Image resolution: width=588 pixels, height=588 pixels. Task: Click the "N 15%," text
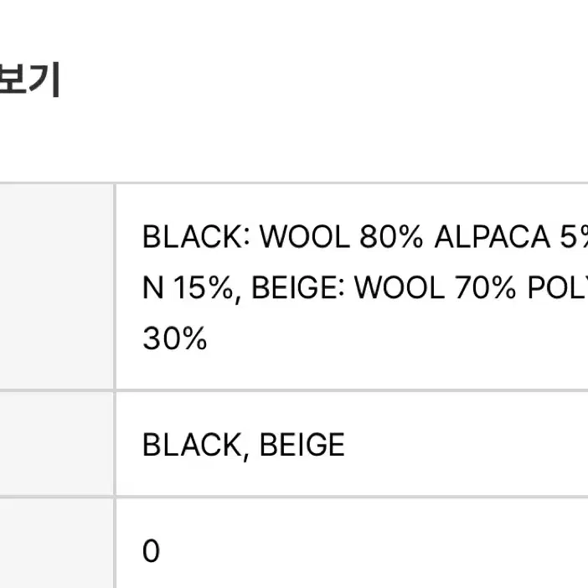tap(192, 288)
